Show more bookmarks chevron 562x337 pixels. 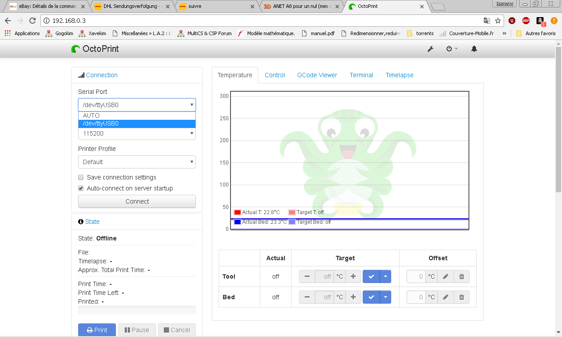pos(504,33)
